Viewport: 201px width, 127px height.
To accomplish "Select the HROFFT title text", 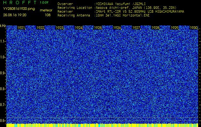I will (x=20, y=3).
